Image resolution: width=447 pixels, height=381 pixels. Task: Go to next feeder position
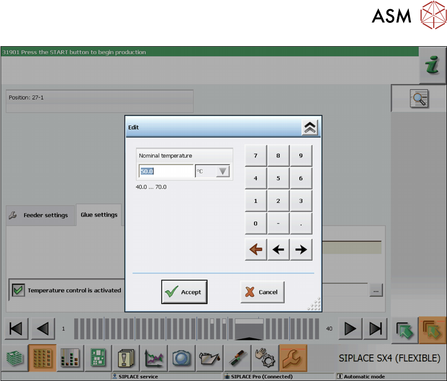(x=350, y=329)
